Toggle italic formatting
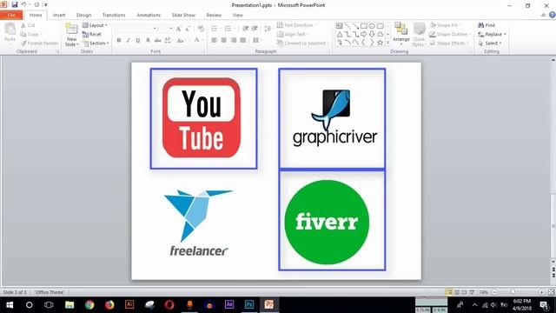Viewport: 556px width, 313px height. (x=128, y=40)
